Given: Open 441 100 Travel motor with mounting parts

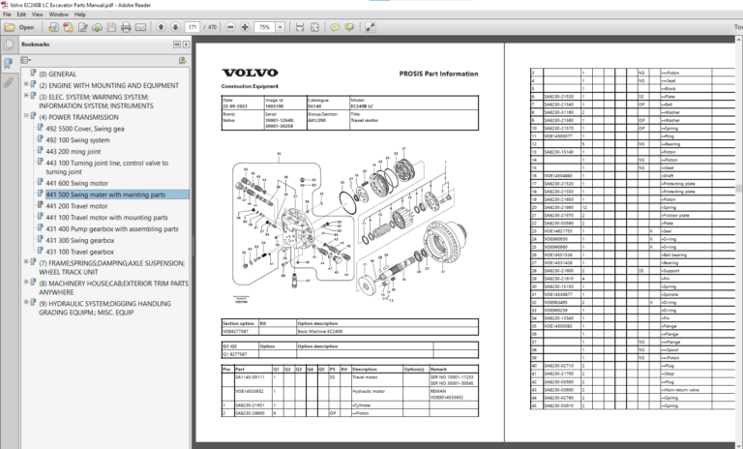Looking at the screenshot, I should click(x=106, y=217).
